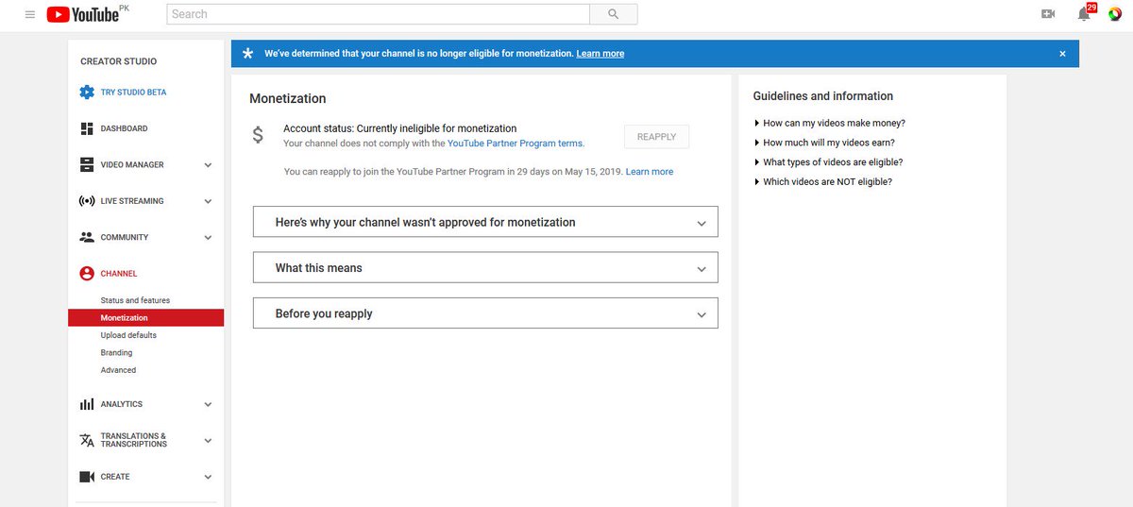
Task: Click the Account status text line
Action: coord(400,128)
